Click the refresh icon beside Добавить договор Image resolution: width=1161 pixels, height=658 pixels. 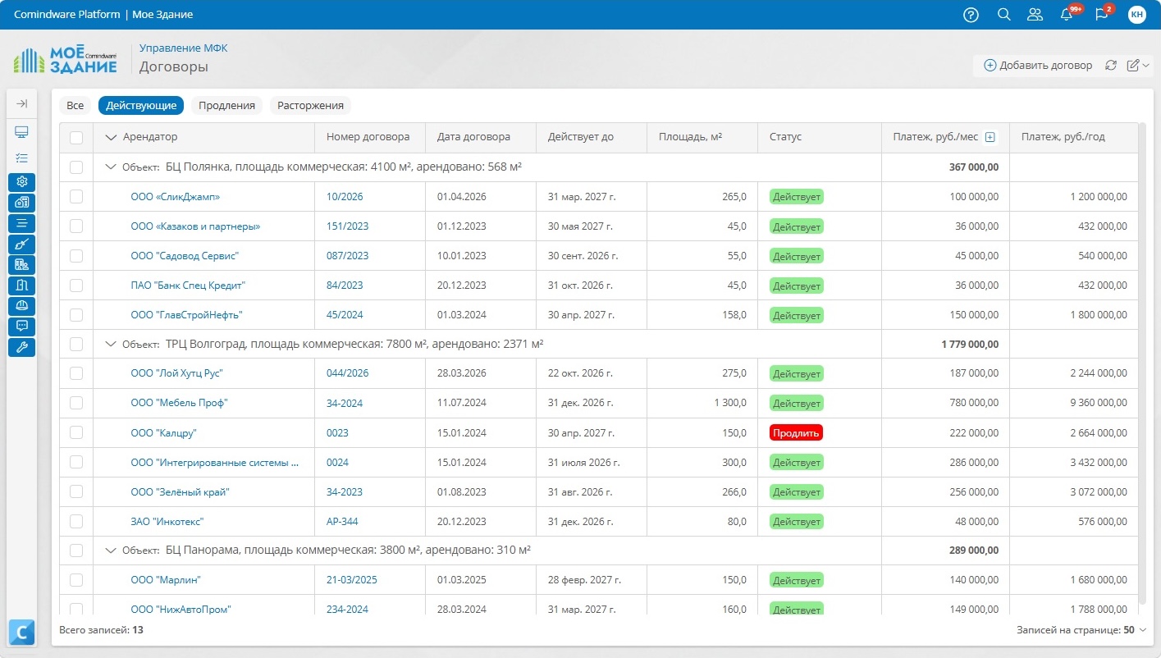pyautogui.click(x=1111, y=66)
